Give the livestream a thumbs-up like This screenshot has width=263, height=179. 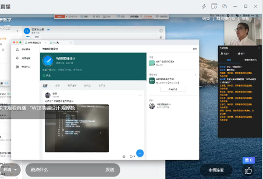coord(249,170)
